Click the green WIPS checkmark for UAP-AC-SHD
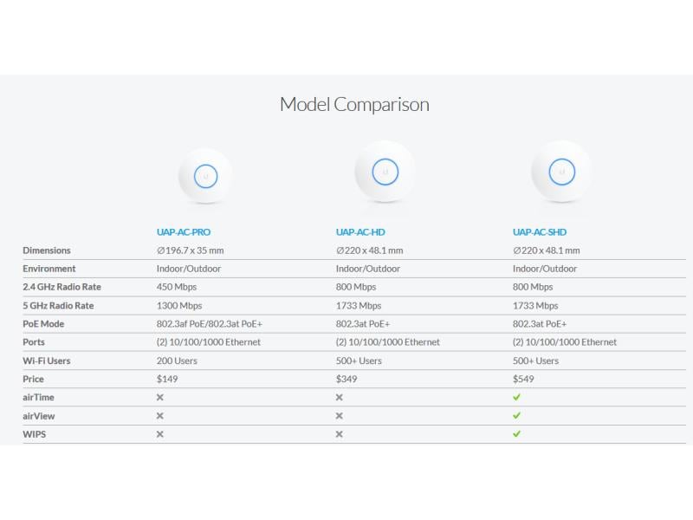Viewport: 693px width, 520px height. [517, 434]
